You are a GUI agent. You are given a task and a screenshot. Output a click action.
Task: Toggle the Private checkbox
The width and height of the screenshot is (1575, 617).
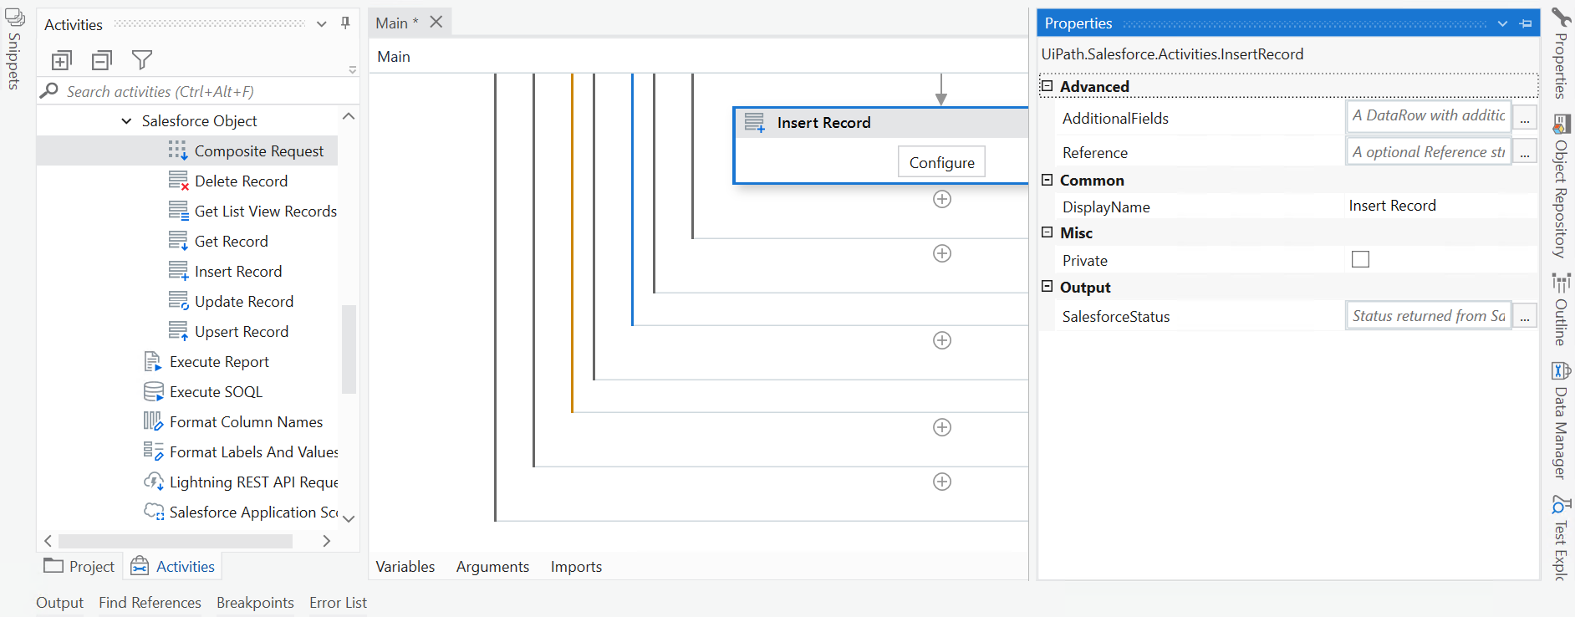point(1360,259)
